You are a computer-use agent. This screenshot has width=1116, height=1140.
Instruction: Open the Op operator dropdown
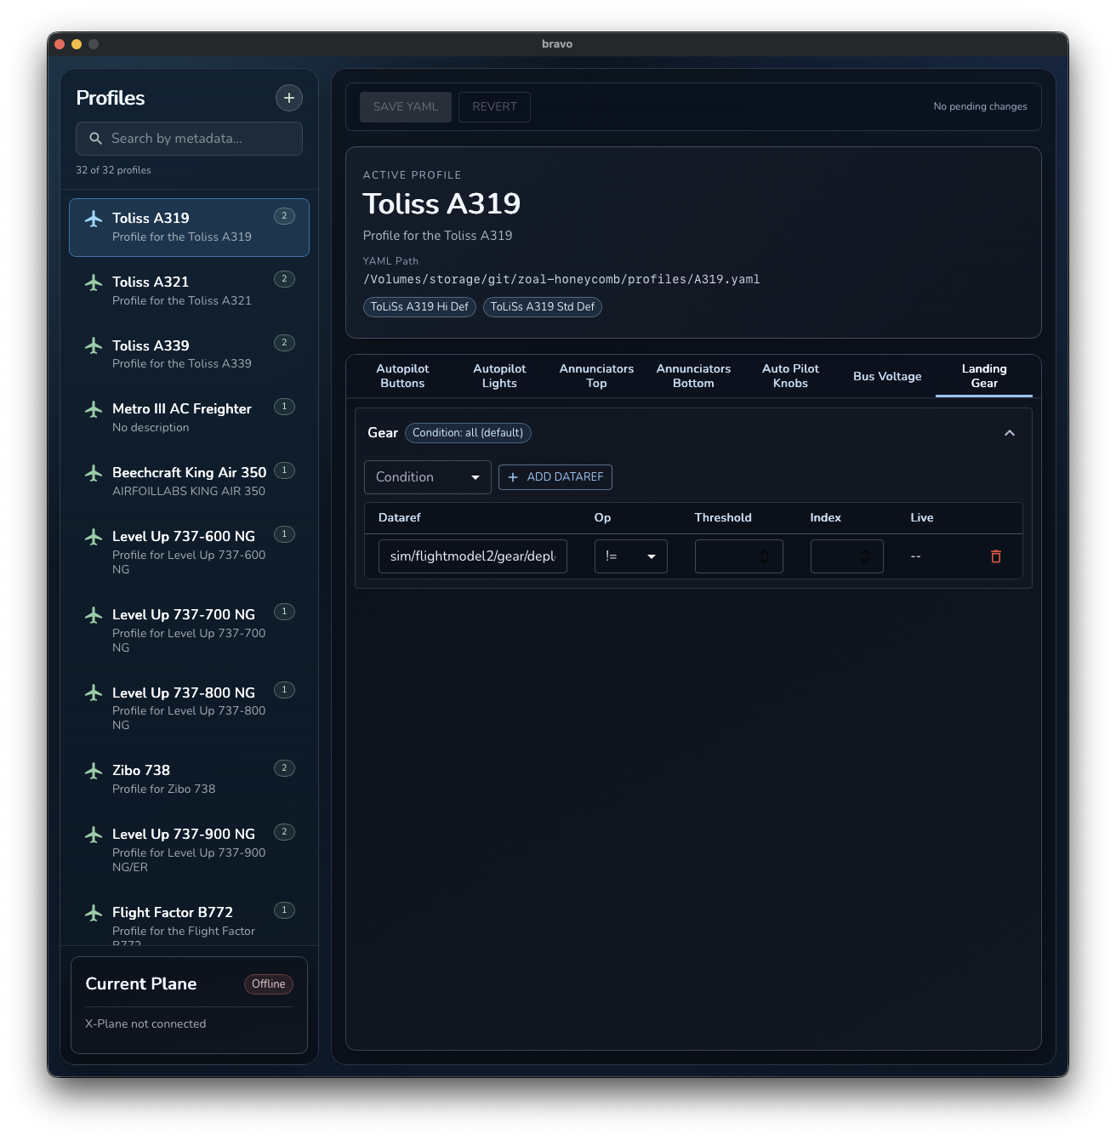(x=630, y=556)
